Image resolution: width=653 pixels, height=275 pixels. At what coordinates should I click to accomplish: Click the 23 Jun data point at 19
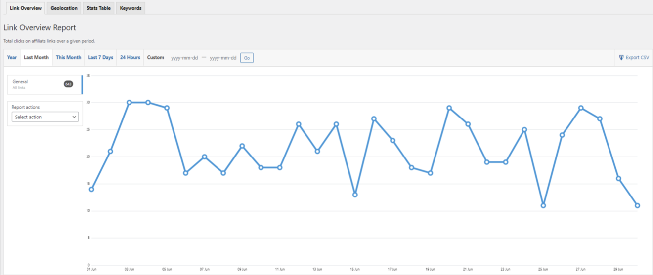click(x=506, y=162)
